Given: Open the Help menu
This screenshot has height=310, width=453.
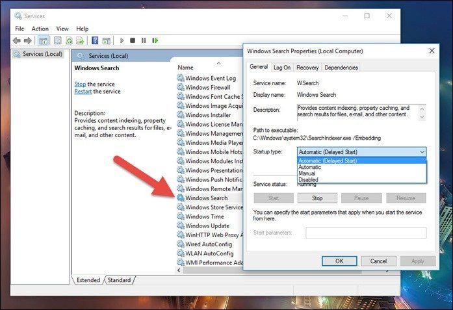Looking at the screenshot, I should click(x=83, y=29).
